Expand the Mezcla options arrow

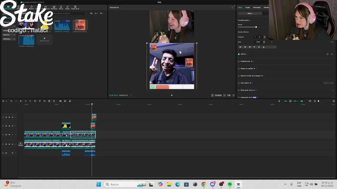(x=246, y=54)
